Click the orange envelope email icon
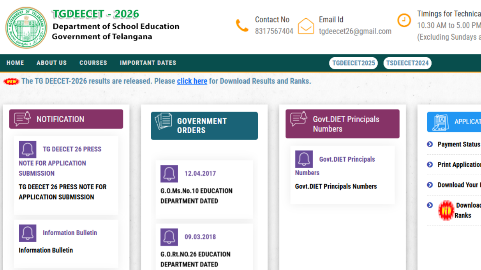481x270 pixels. click(x=306, y=26)
